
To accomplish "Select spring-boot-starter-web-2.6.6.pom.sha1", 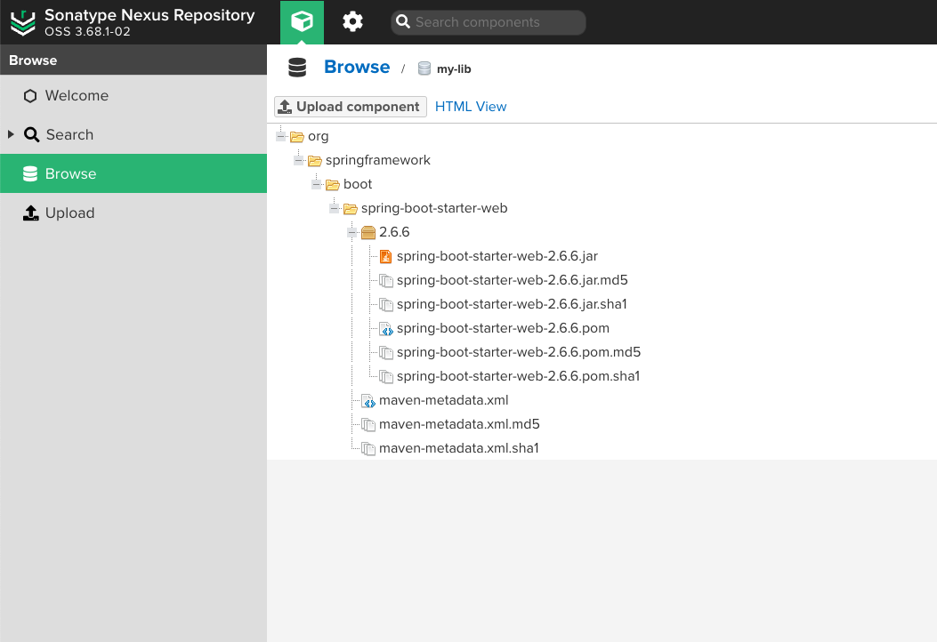I will [x=518, y=375].
